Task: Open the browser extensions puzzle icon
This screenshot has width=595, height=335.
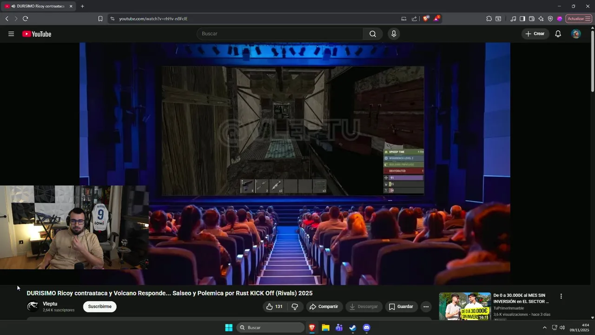Action: pos(489,19)
